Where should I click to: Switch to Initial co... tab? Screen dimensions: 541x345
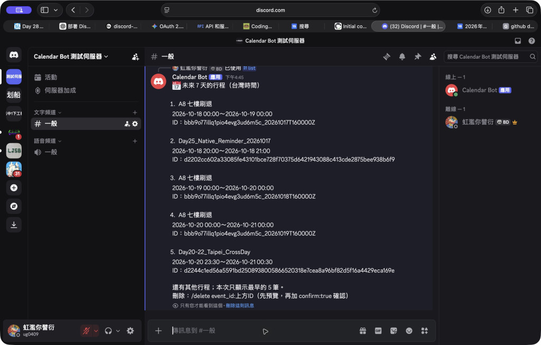point(351,26)
